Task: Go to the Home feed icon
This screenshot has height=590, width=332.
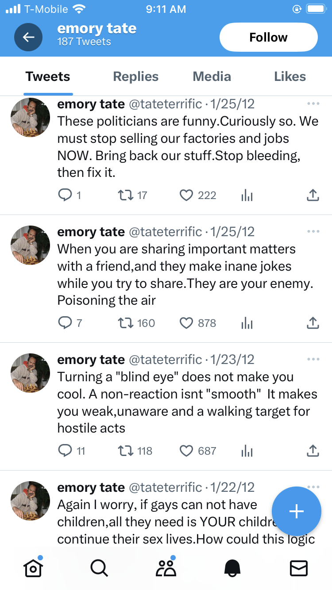Action: point(33,568)
